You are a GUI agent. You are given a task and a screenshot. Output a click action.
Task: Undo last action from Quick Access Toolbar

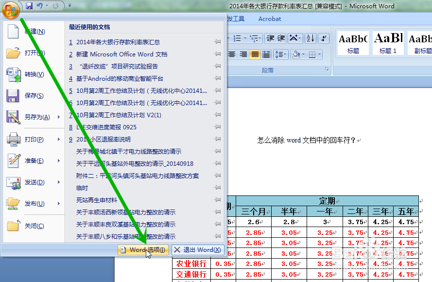pos(40,5)
